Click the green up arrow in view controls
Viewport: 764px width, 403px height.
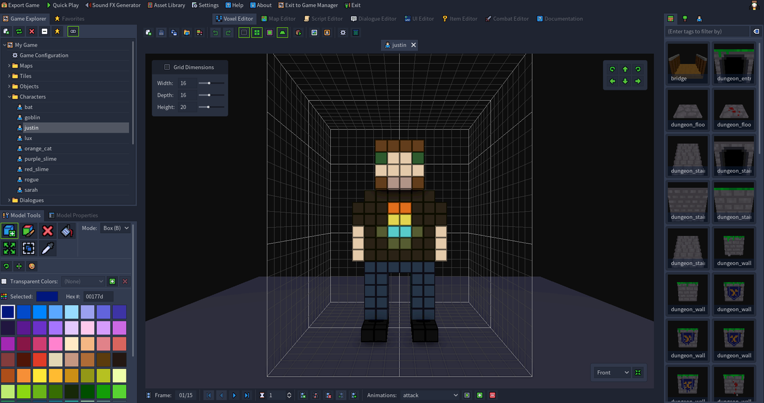click(x=625, y=69)
